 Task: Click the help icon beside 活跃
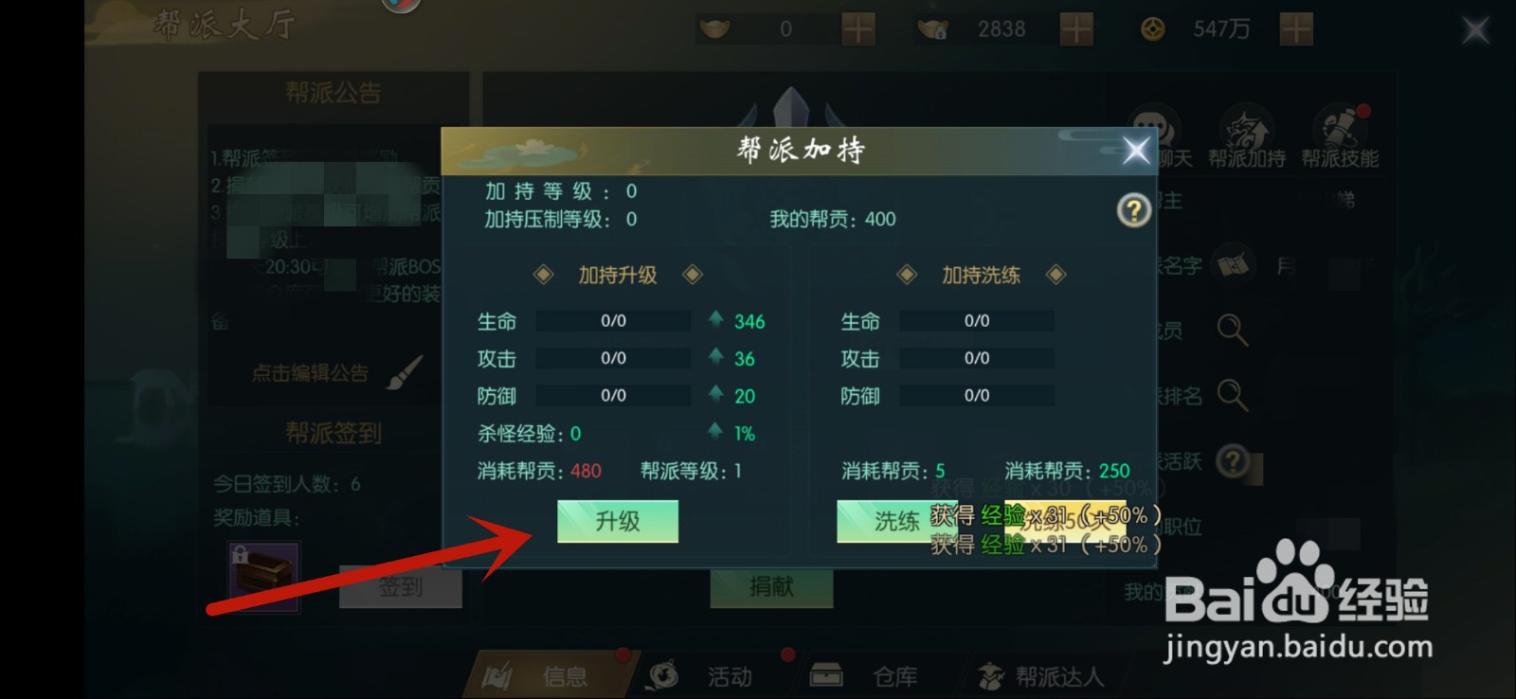[1232, 462]
